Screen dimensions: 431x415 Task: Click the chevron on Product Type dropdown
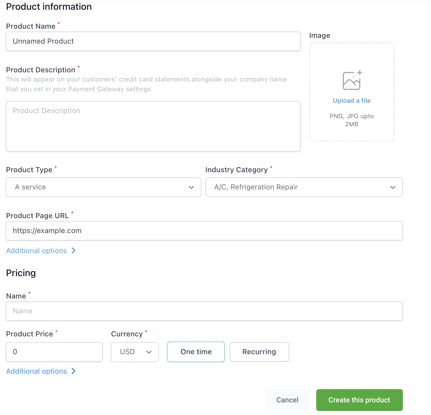[191, 187]
